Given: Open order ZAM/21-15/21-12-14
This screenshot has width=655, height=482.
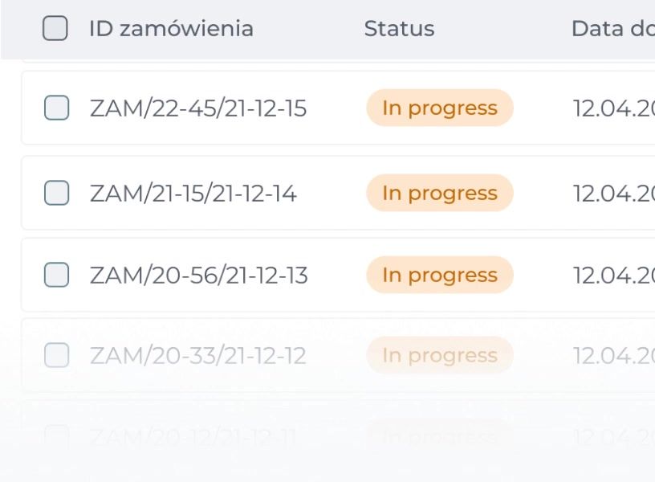Looking at the screenshot, I should click(x=193, y=193).
